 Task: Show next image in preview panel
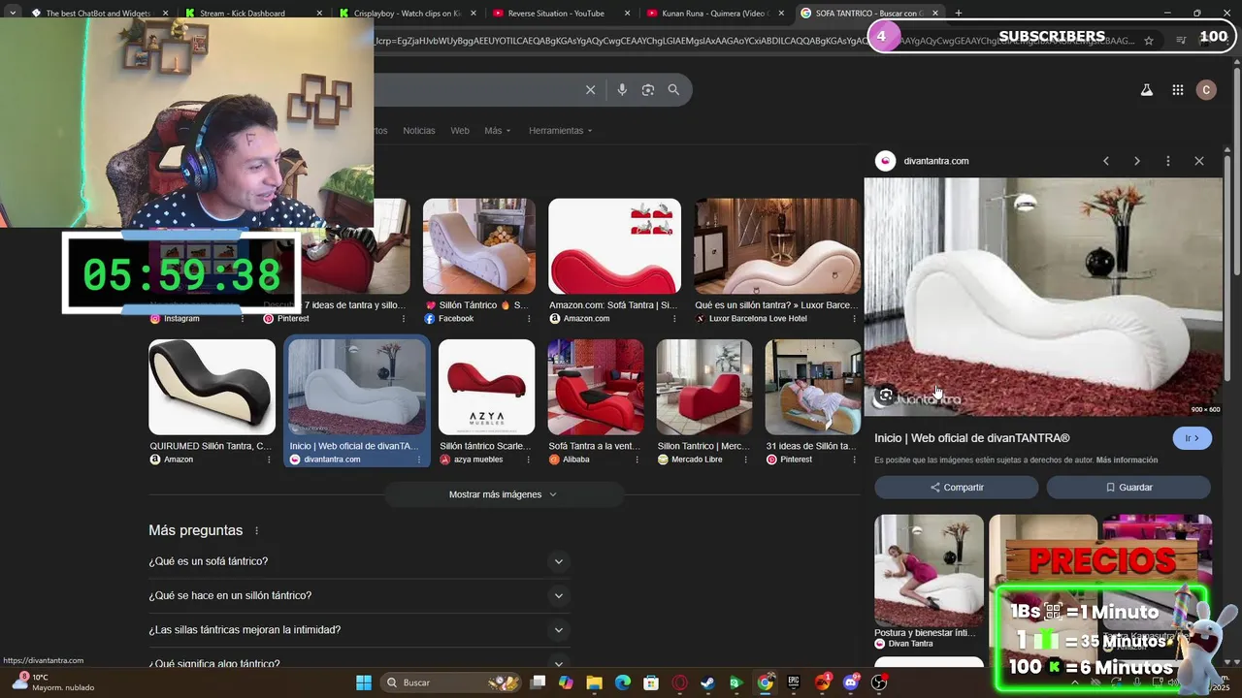click(1137, 161)
